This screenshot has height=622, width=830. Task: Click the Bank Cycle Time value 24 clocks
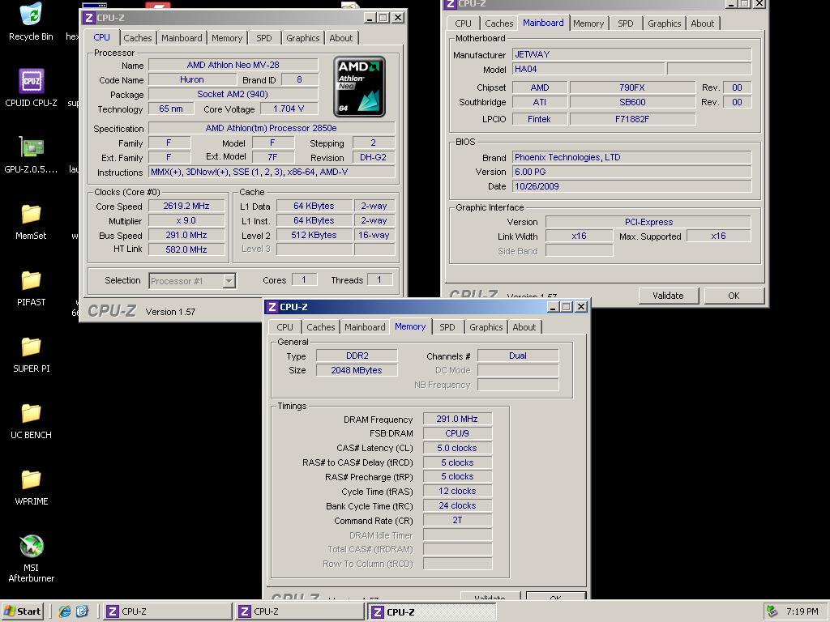click(x=457, y=505)
